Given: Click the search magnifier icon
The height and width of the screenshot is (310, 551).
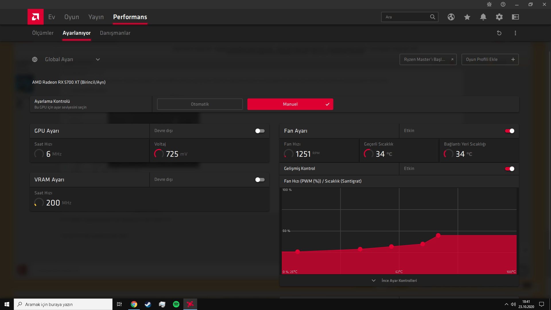Looking at the screenshot, I should (432, 17).
